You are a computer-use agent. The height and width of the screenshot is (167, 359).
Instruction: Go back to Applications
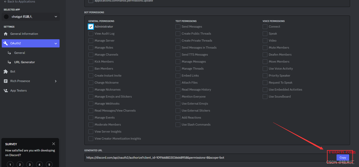[x=19, y=2]
